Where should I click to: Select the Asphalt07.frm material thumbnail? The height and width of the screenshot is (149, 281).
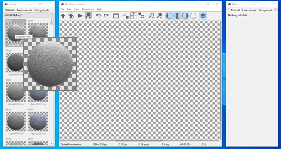[x=16, y=121]
